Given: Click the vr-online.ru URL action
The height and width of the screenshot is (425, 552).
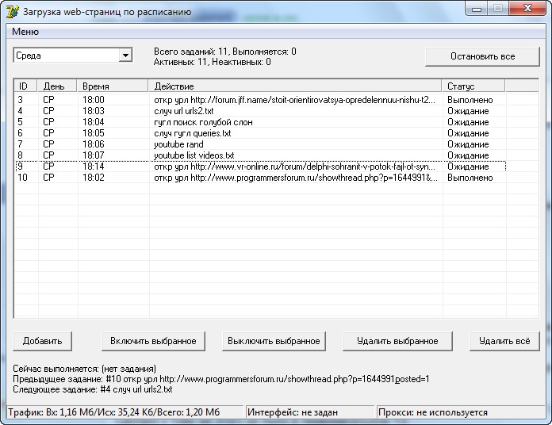Looking at the screenshot, I should tap(295, 167).
